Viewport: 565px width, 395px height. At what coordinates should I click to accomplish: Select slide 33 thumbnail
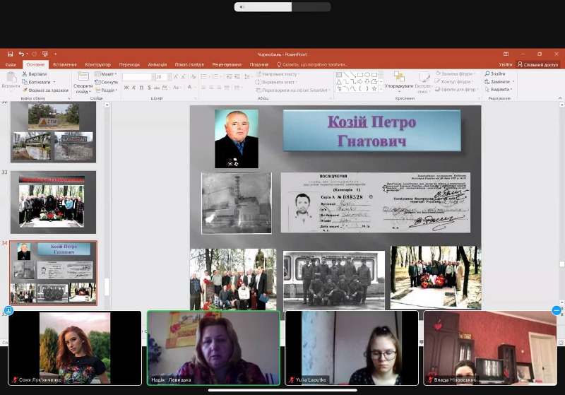pos(54,202)
